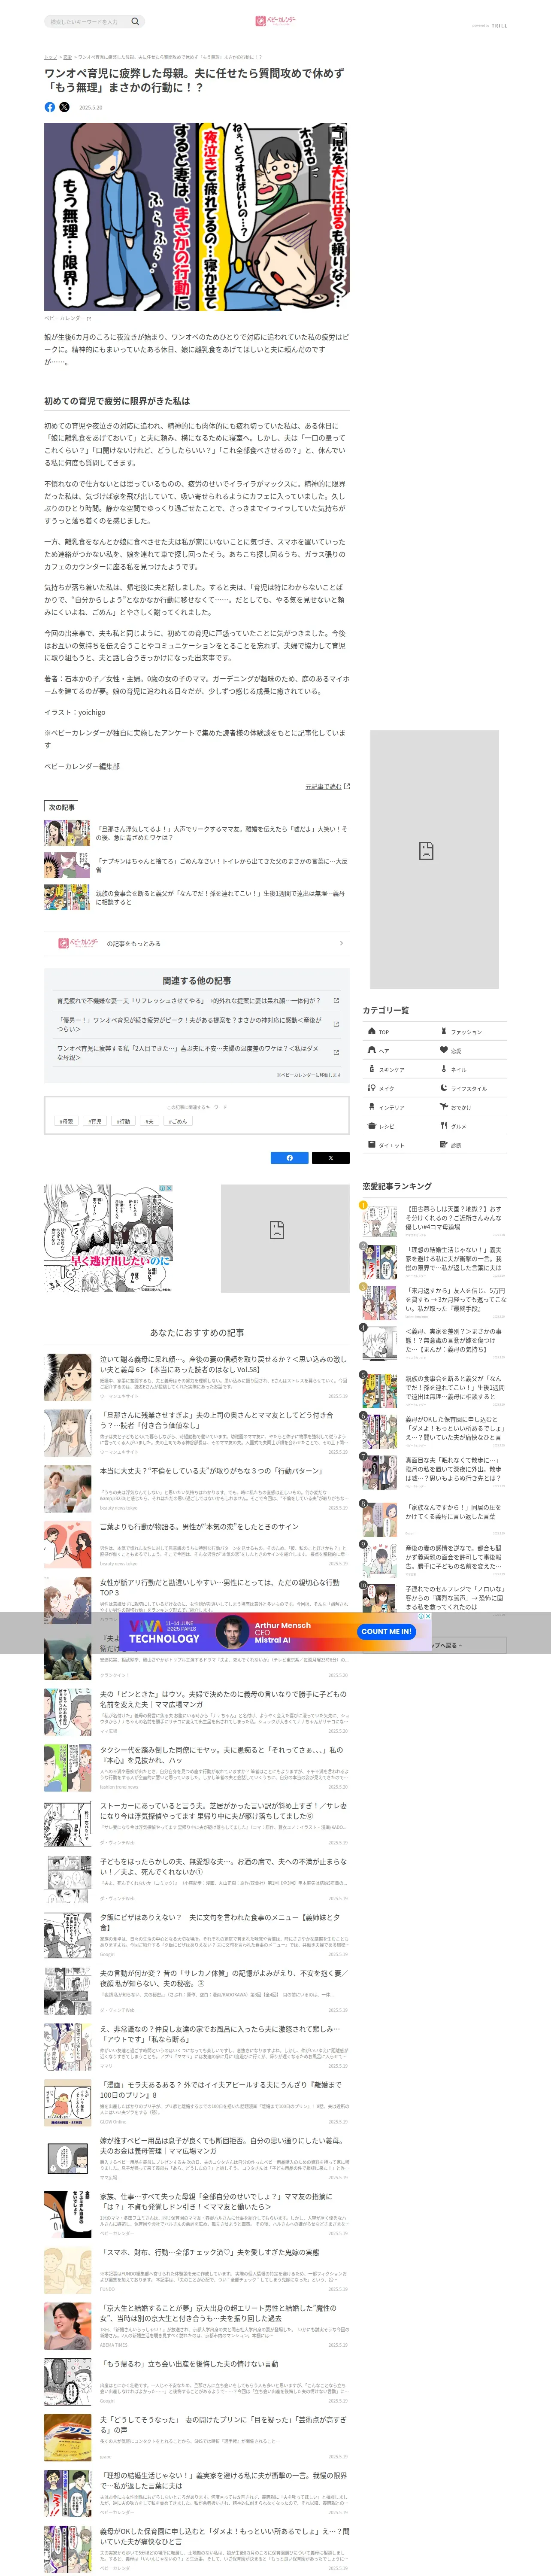Open the 早く逃げ出したいのに manga ad
This screenshot has width=551, height=2576.
108,1239
